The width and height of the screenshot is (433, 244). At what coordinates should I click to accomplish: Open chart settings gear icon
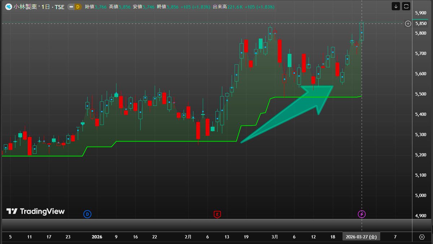tap(422, 237)
